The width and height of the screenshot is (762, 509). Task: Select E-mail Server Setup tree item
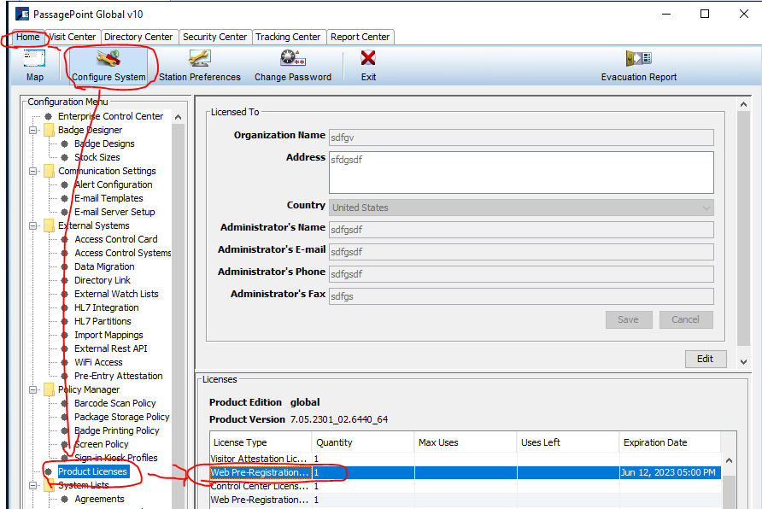pos(114,212)
